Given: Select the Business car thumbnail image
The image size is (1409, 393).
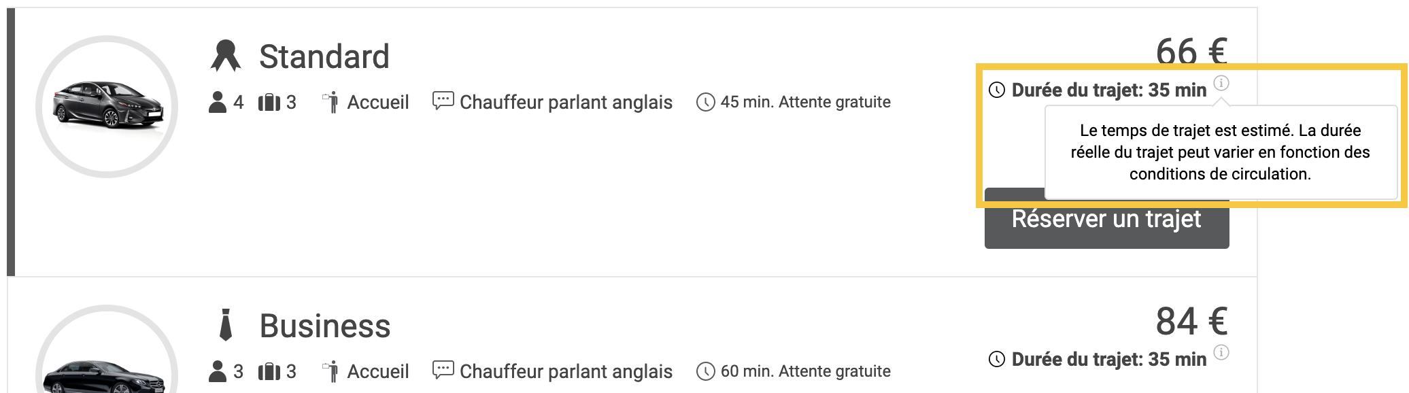Looking at the screenshot, I should 105,374.
